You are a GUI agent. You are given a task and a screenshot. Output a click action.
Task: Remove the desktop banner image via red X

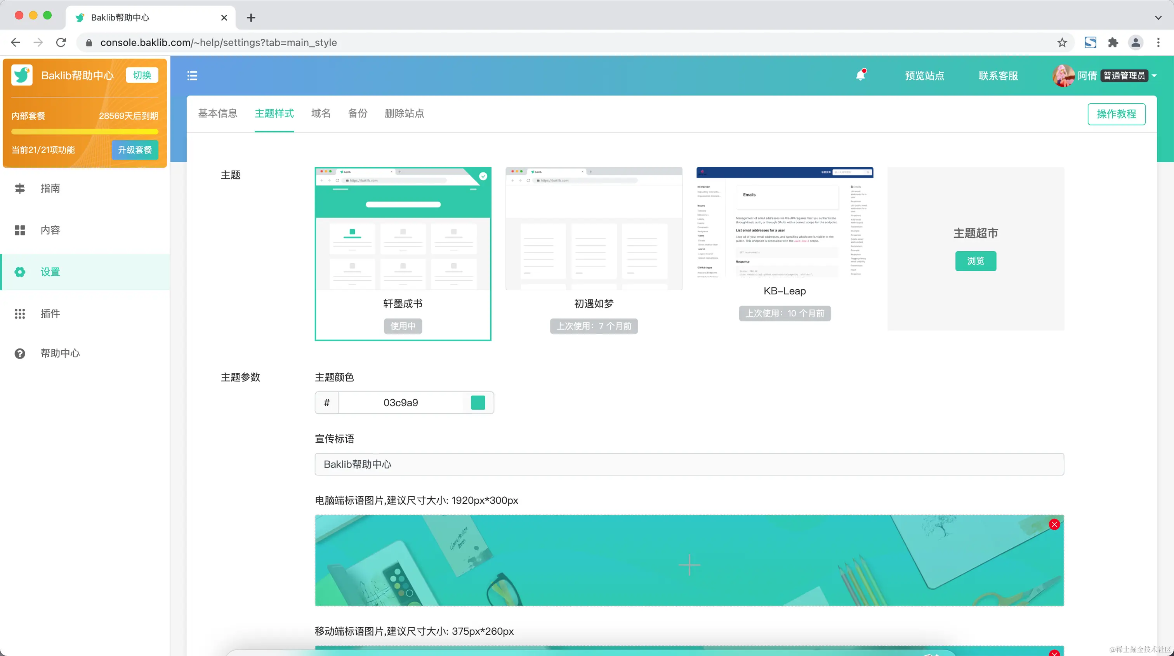click(1054, 524)
